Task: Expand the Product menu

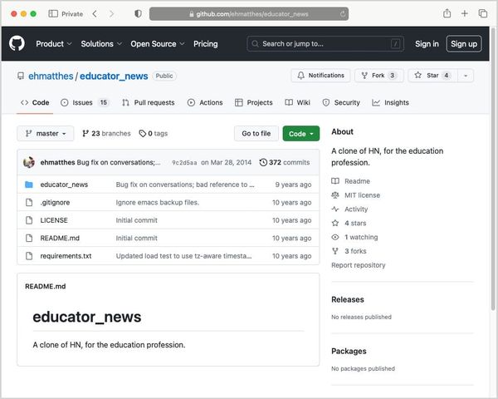Action: click(x=54, y=43)
